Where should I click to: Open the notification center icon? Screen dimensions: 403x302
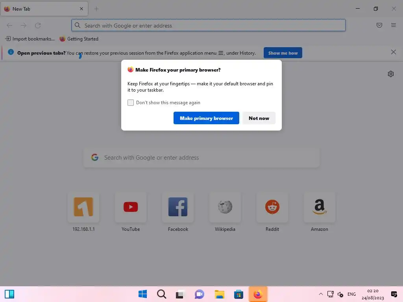pyautogui.click(x=394, y=294)
